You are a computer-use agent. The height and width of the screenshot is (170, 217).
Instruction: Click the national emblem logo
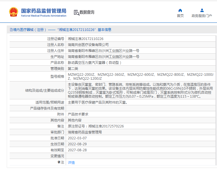click(14, 12)
